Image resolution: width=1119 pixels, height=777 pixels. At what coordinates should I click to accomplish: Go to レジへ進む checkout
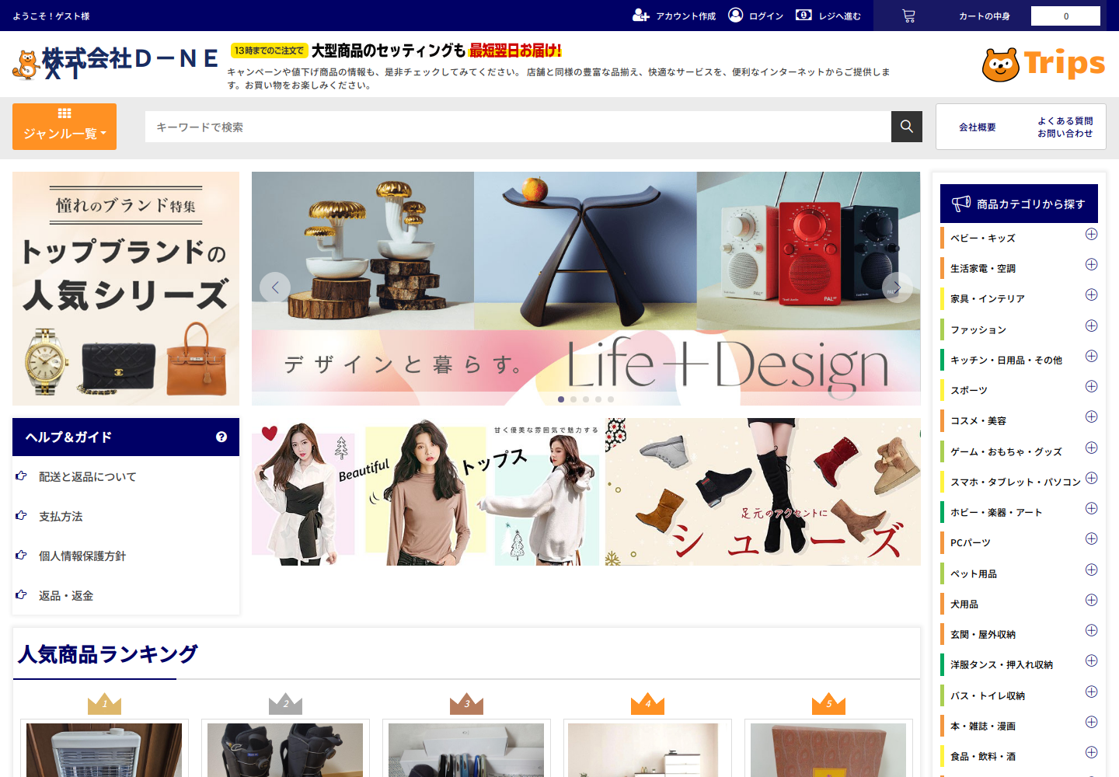point(839,16)
